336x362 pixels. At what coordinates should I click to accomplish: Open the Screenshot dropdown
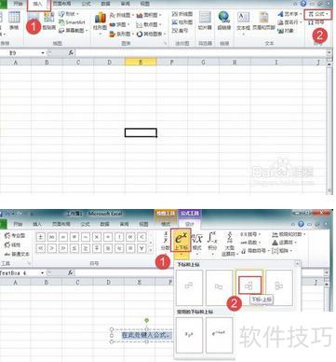pos(74,31)
